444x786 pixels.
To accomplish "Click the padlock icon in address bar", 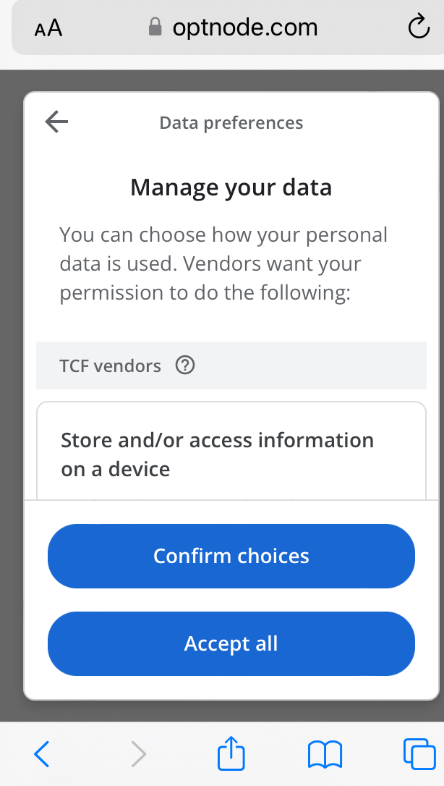I will pyautogui.click(x=155, y=28).
